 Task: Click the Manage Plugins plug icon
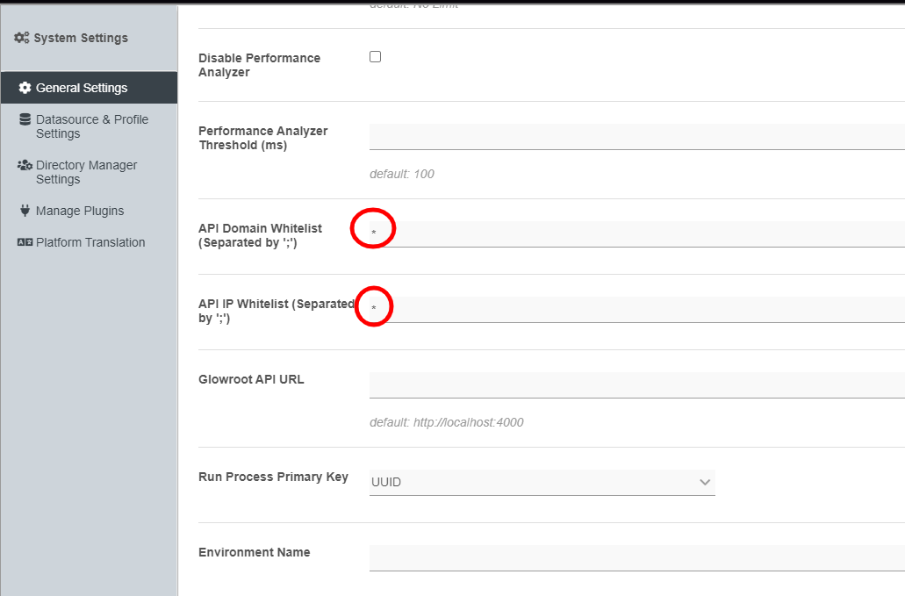(25, 211)
